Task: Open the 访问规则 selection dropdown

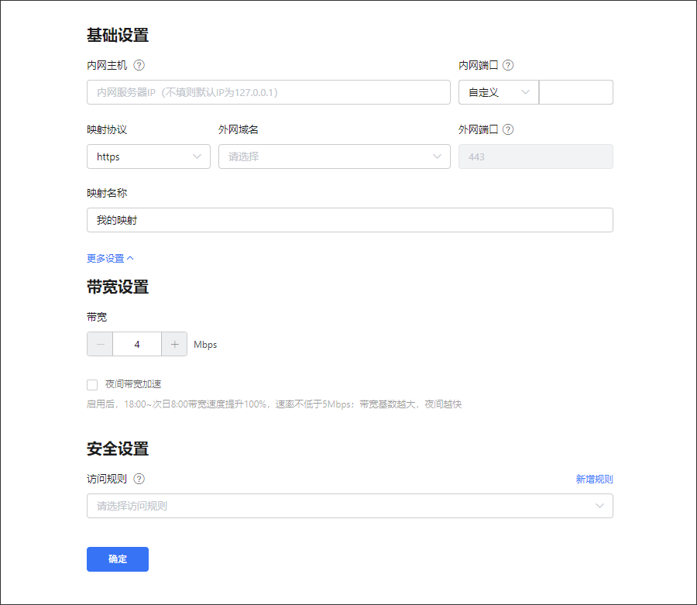Action: pos(350,506)
